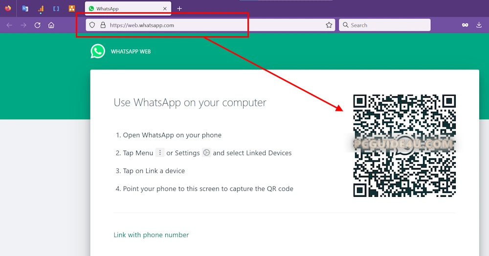This screenshot has width=489, height=256.
Task: Reload the current page
Action: [x=37, y=25]
